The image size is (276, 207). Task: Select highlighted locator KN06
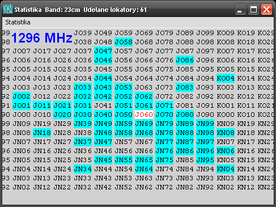pyautogui.click(x=226, y=151)
